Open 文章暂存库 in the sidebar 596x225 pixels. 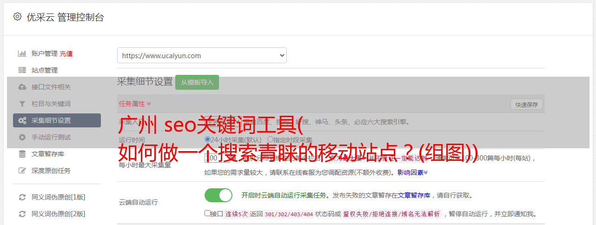tap(48, 154)
